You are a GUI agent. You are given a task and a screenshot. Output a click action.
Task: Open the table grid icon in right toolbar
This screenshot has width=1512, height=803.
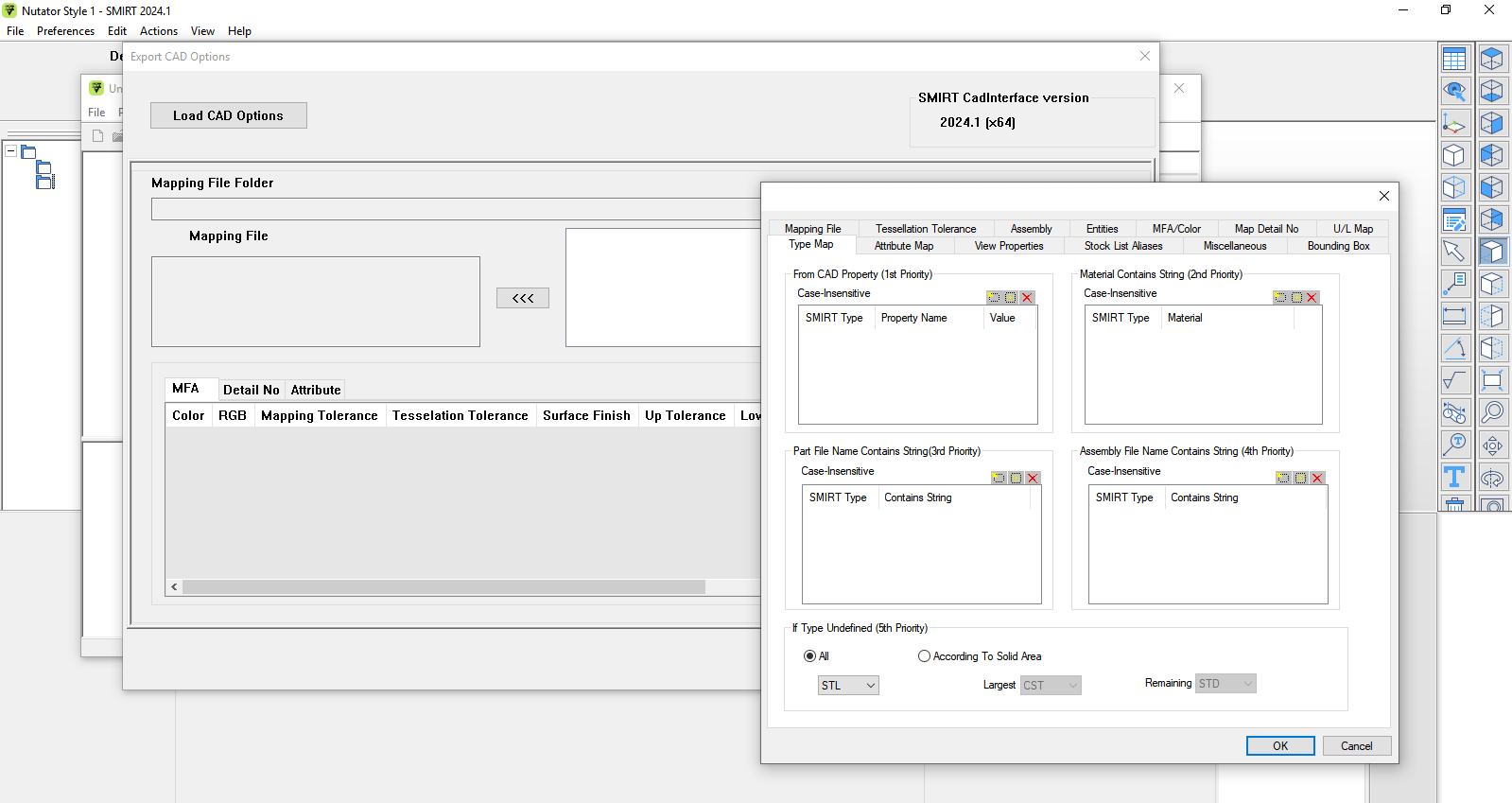coord(1454,59)
